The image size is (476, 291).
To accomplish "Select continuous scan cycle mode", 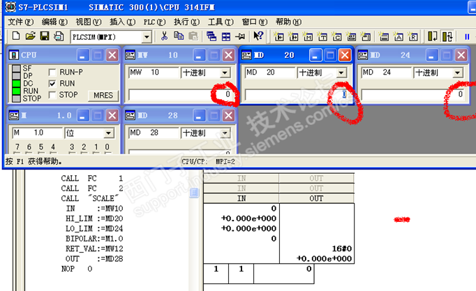I will coord(447,36).
